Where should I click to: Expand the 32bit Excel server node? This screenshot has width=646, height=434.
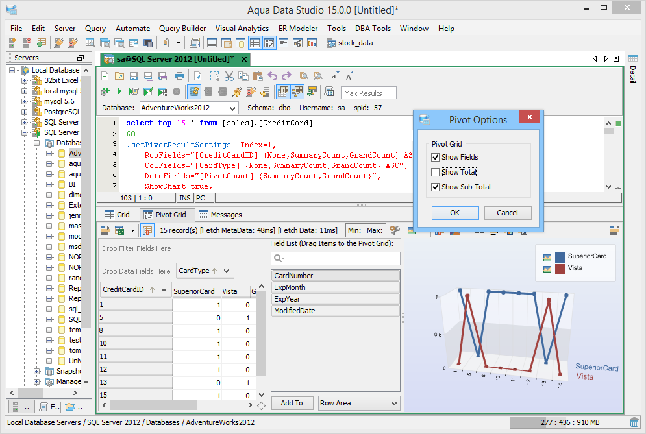point(24,80)
